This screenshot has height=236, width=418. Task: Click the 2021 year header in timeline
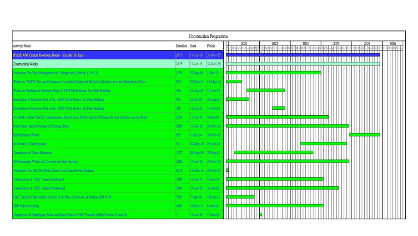(x=244, y=43)
